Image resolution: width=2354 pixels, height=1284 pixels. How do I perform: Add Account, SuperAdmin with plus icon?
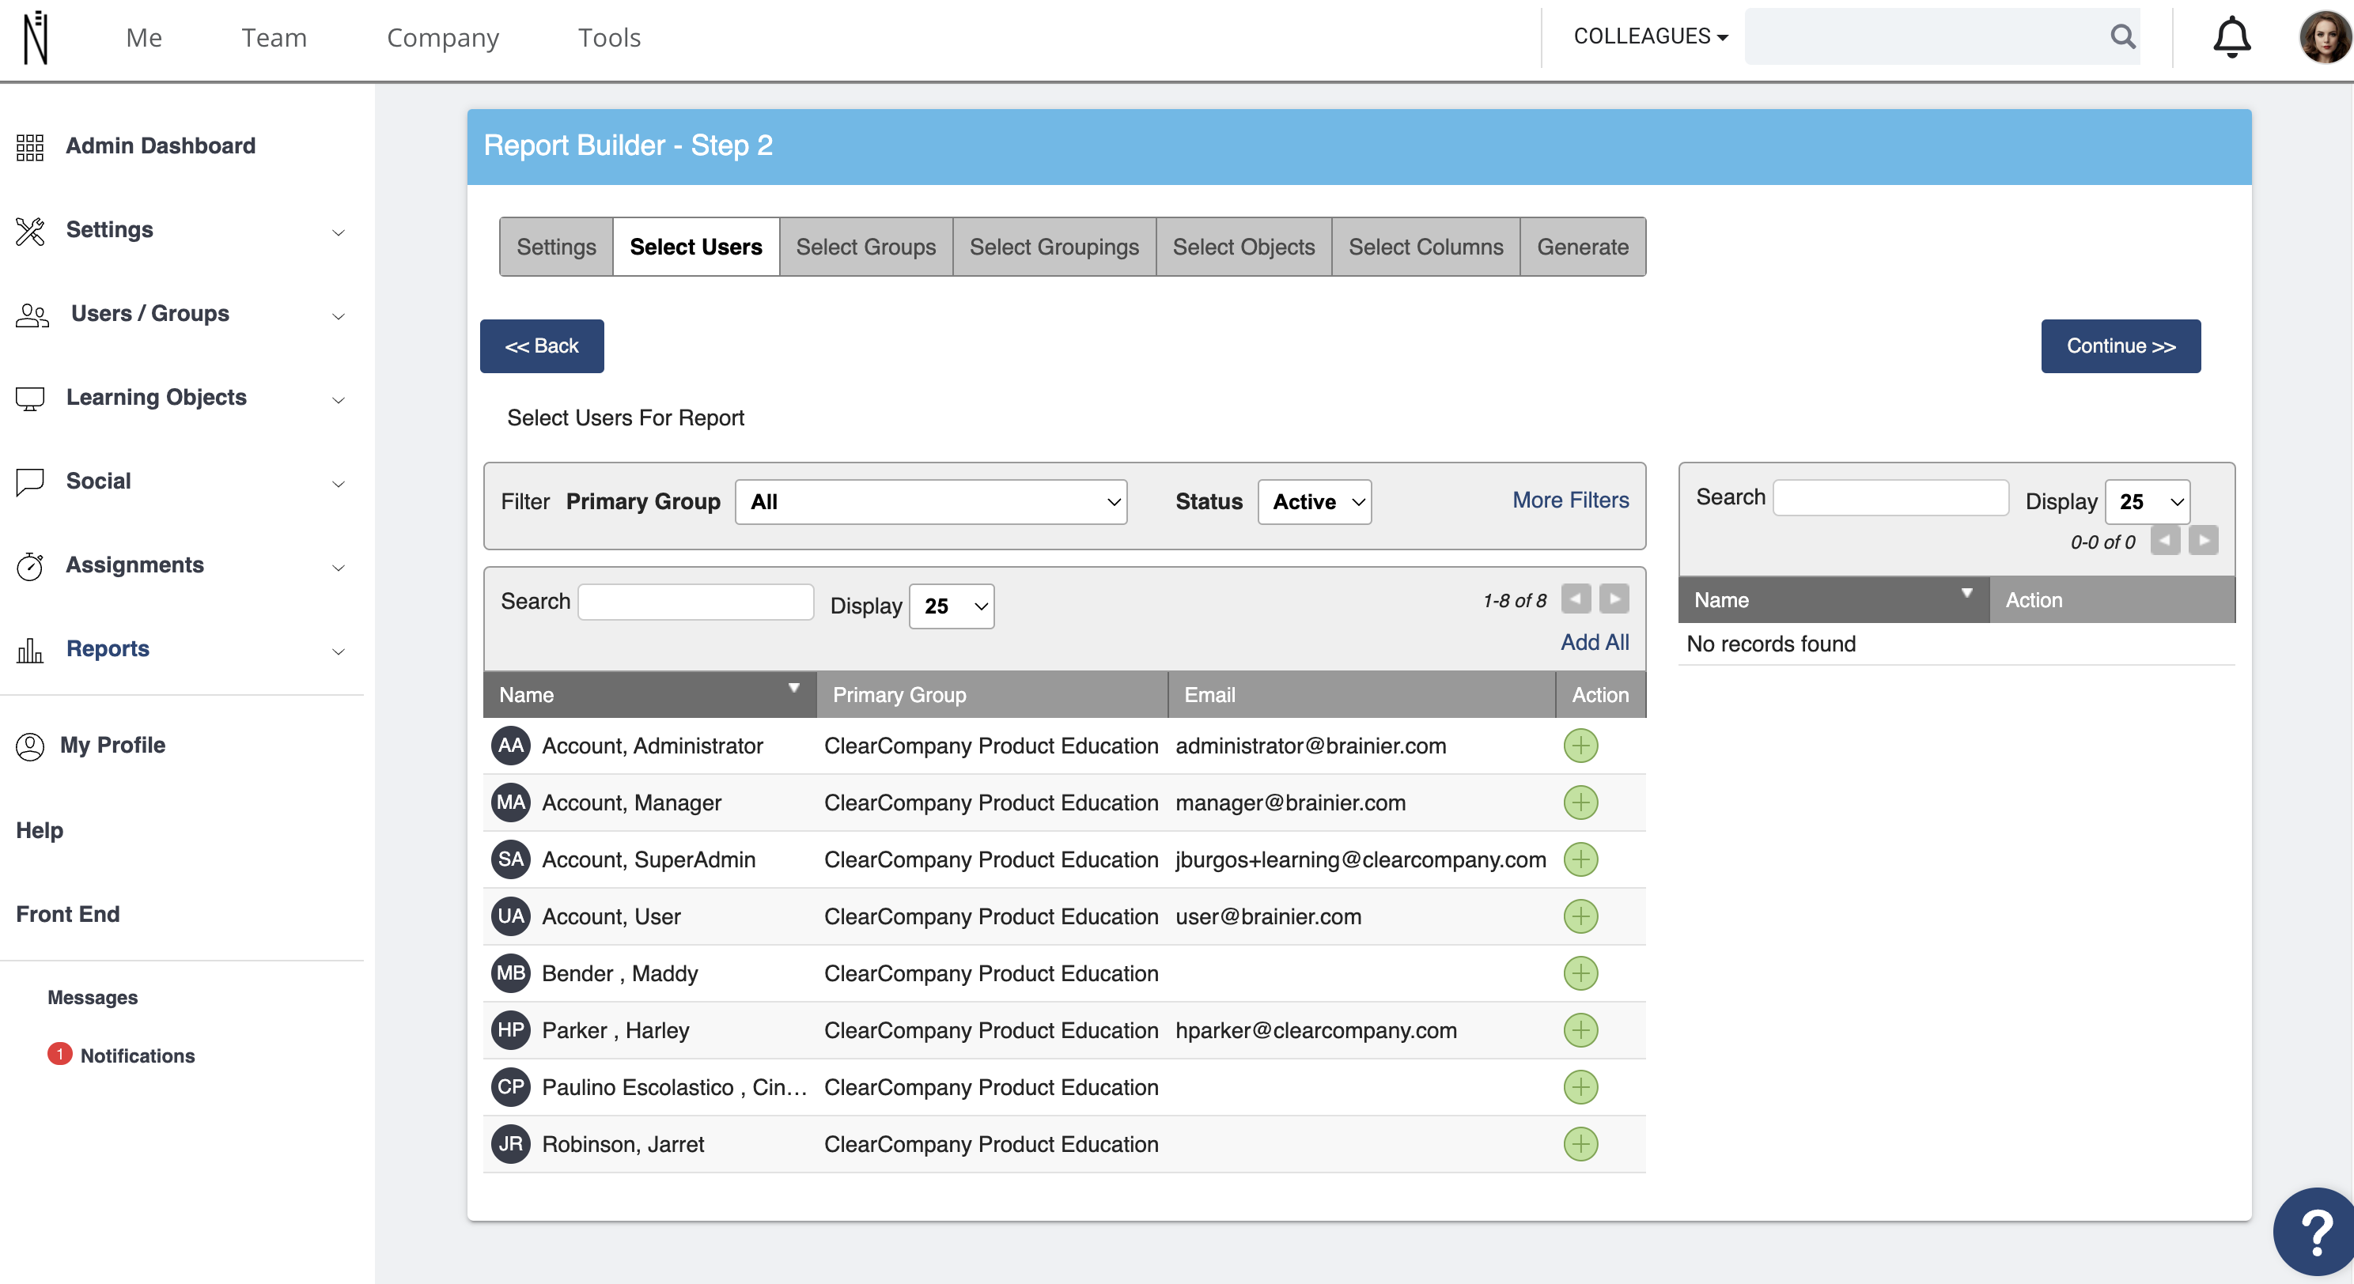pyautogui.click(x=1580, y=859)
